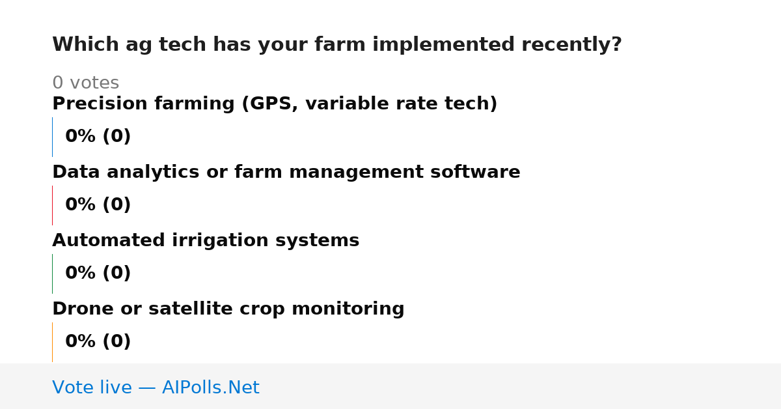
Task: Click the poll question heading
Action: pyautogui.click(x=337, y=45)
